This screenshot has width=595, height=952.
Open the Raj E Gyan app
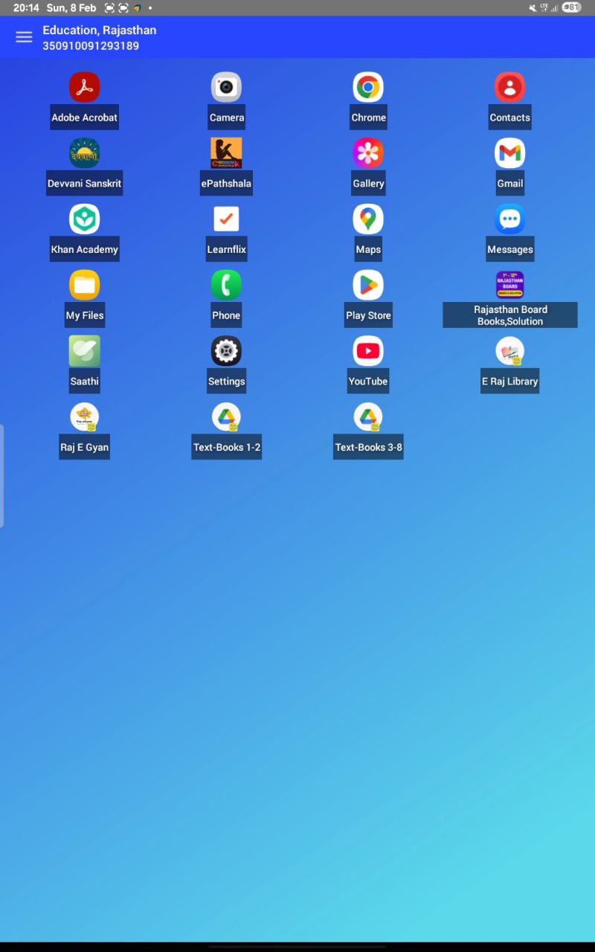[84, 416]
